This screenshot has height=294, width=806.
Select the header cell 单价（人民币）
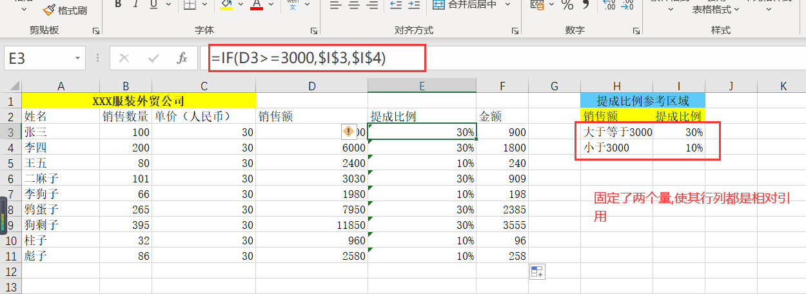pyautogui.click(x=204, y=116)
